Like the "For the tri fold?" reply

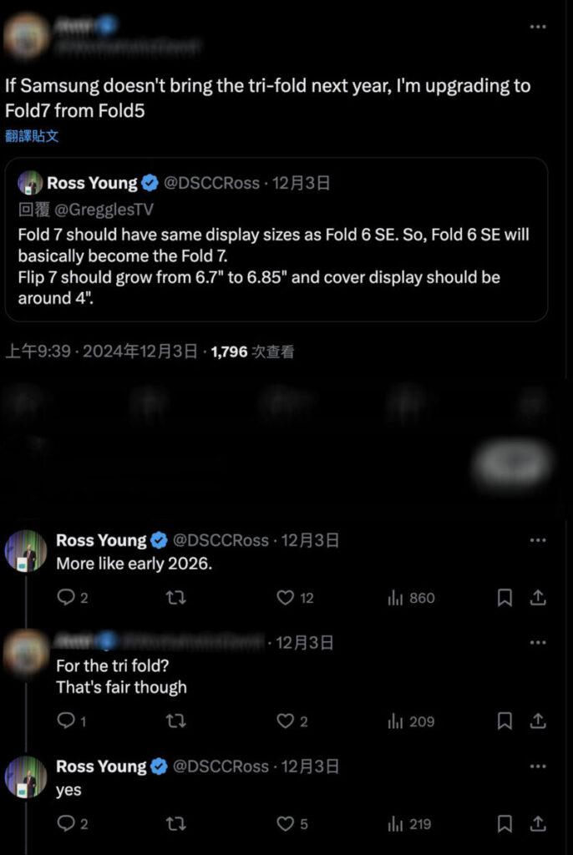click(286, 721)
